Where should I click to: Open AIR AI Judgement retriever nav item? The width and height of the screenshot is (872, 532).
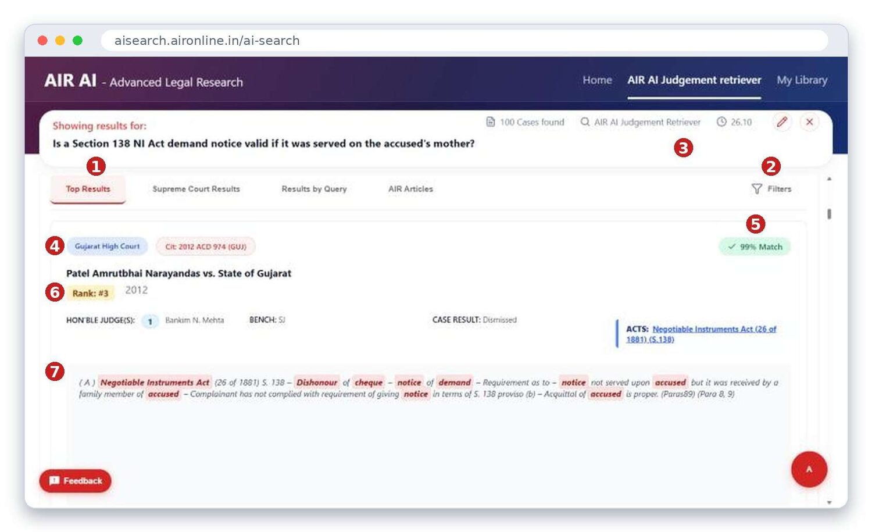[694, 80]
